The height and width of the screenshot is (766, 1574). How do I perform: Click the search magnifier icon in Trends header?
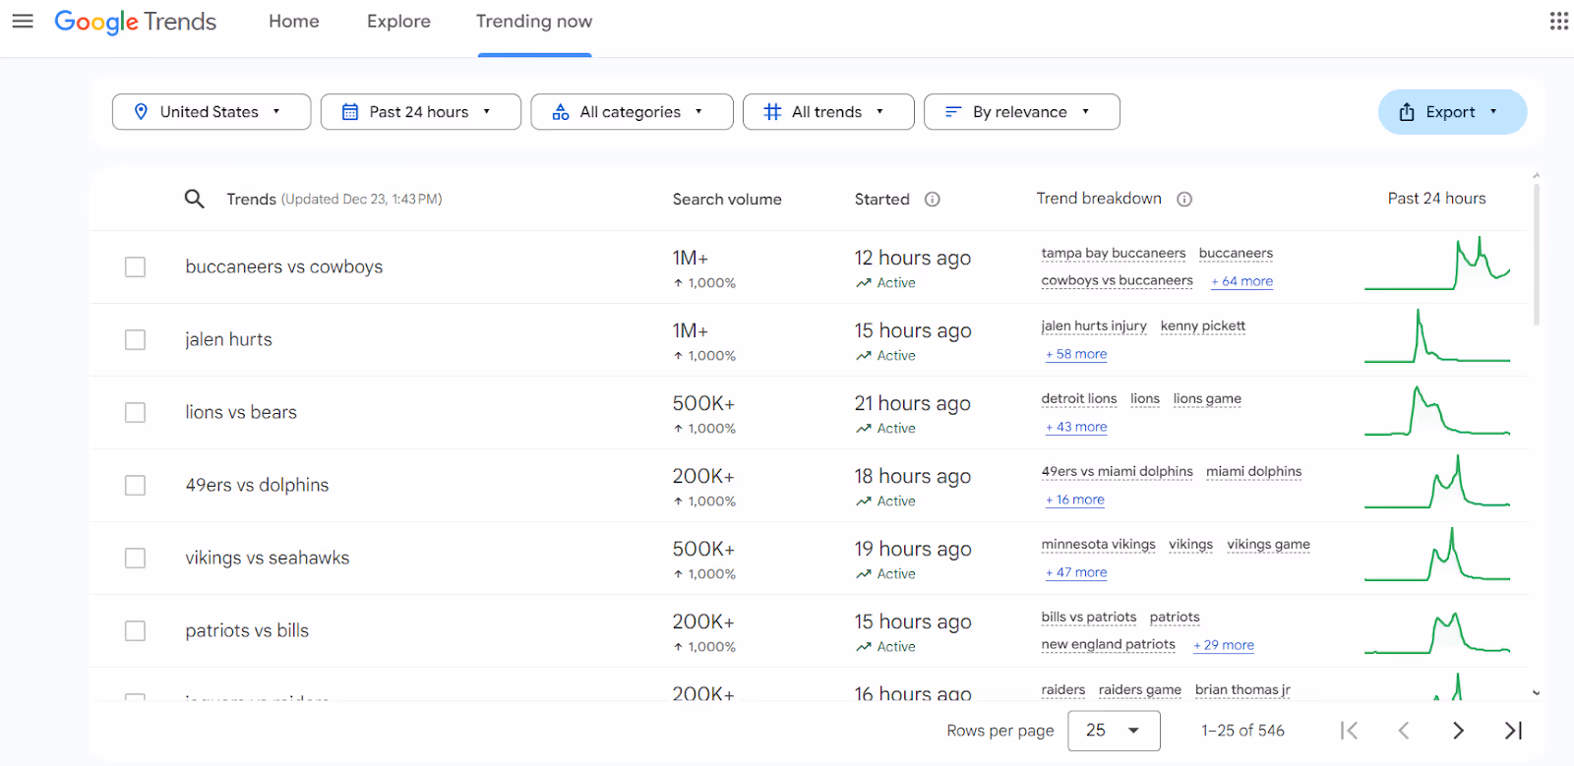(x=195, y=199)
